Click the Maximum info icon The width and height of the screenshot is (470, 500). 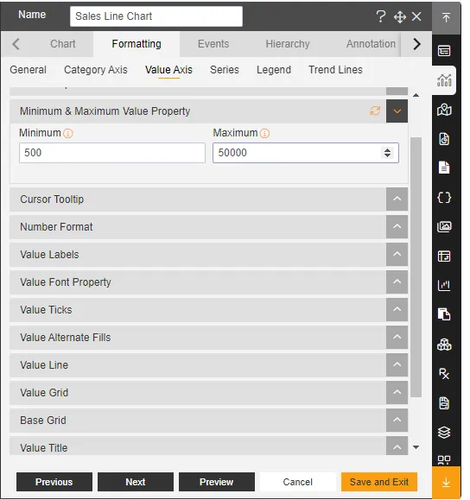pos(264,133)
